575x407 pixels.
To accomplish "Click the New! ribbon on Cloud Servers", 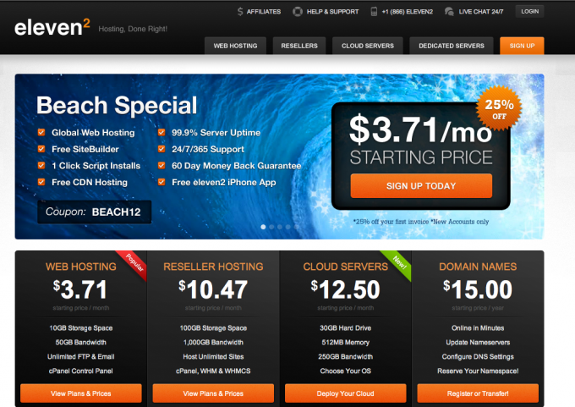I will click(x=398, y=263).
